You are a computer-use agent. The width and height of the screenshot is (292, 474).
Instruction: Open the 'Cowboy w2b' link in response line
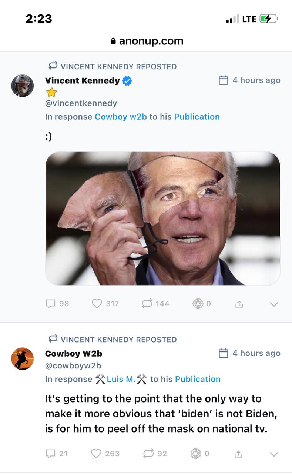121,117
